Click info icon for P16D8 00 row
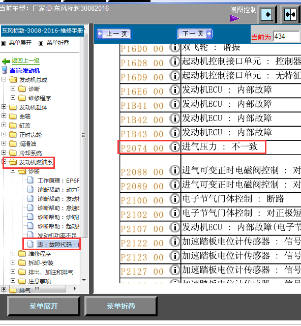Viewport: 301px width, 326px height. [x=175, y=62]
